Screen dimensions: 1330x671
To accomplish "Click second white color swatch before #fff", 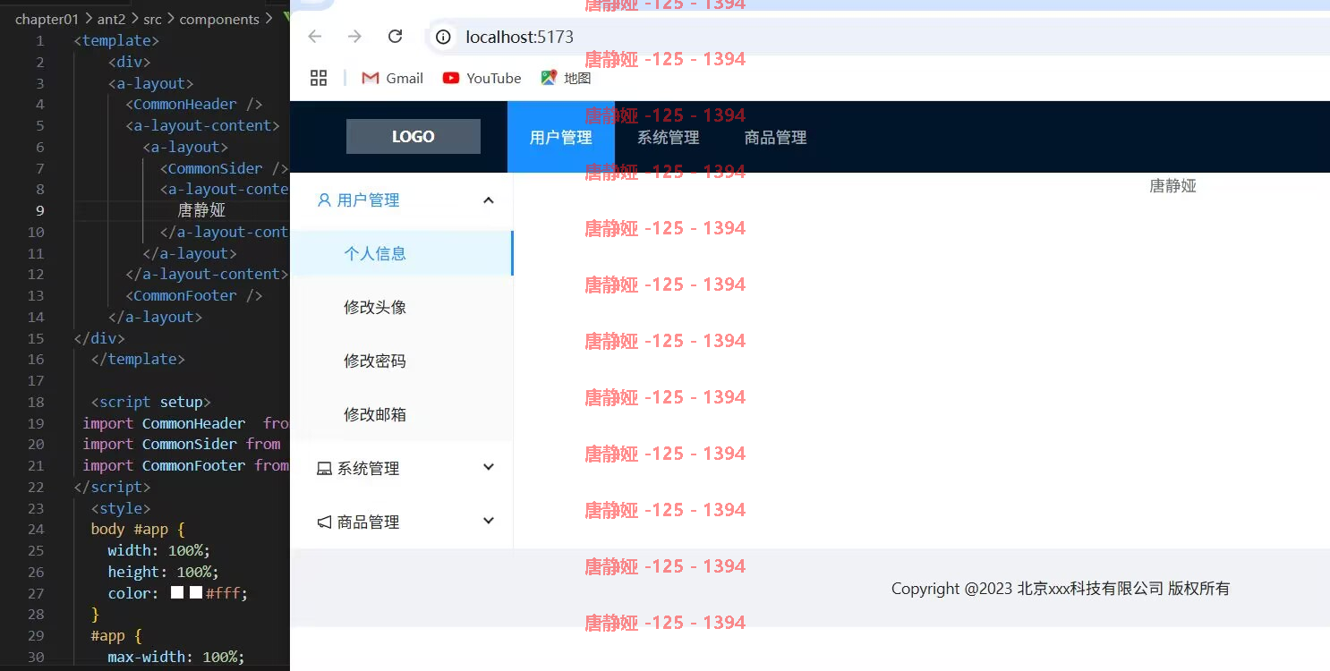I will (x=196, y=592).
